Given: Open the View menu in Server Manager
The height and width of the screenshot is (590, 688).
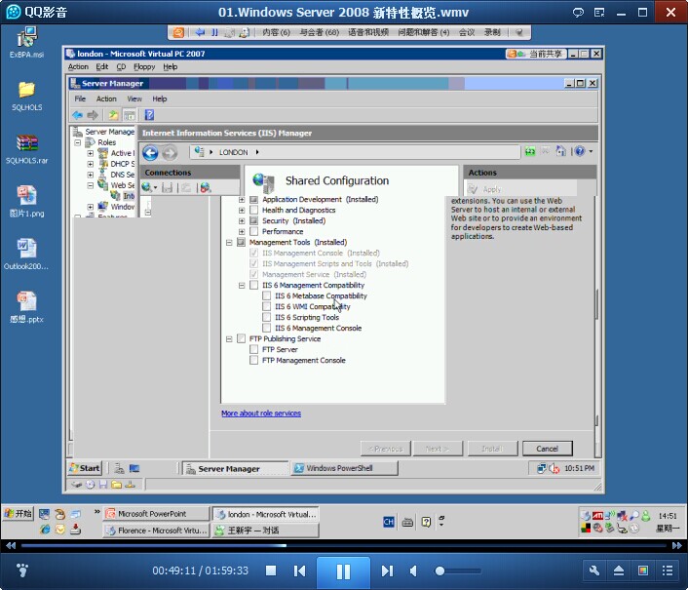Looking at the screenshot, I should click(x=134, y=98).
